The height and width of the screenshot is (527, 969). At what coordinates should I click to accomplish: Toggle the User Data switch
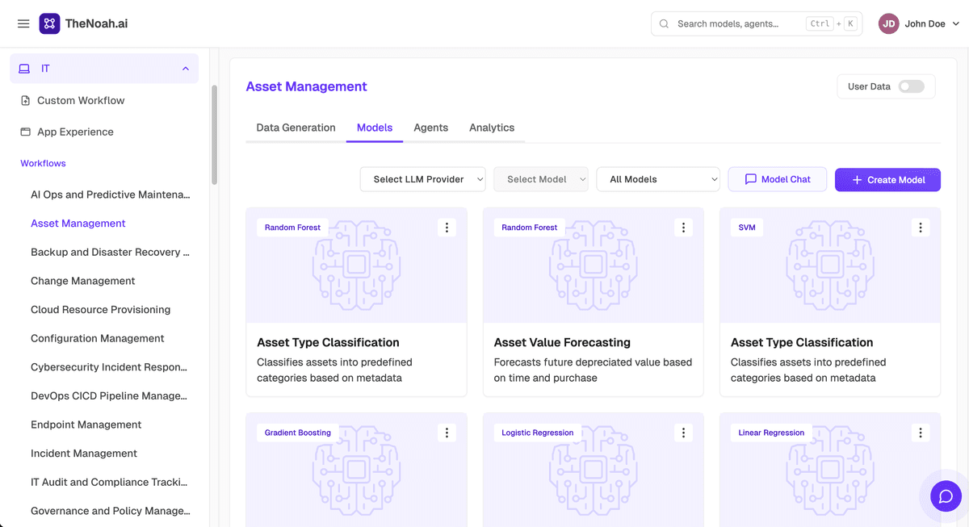coord(912,86)
